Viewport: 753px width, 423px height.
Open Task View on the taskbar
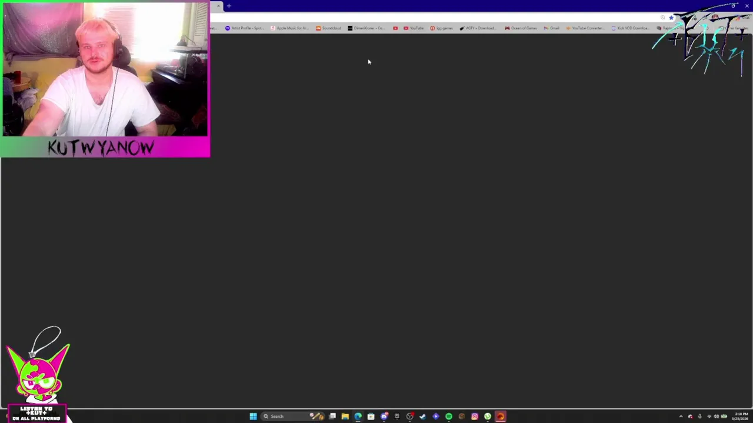[x=332, y=417]
